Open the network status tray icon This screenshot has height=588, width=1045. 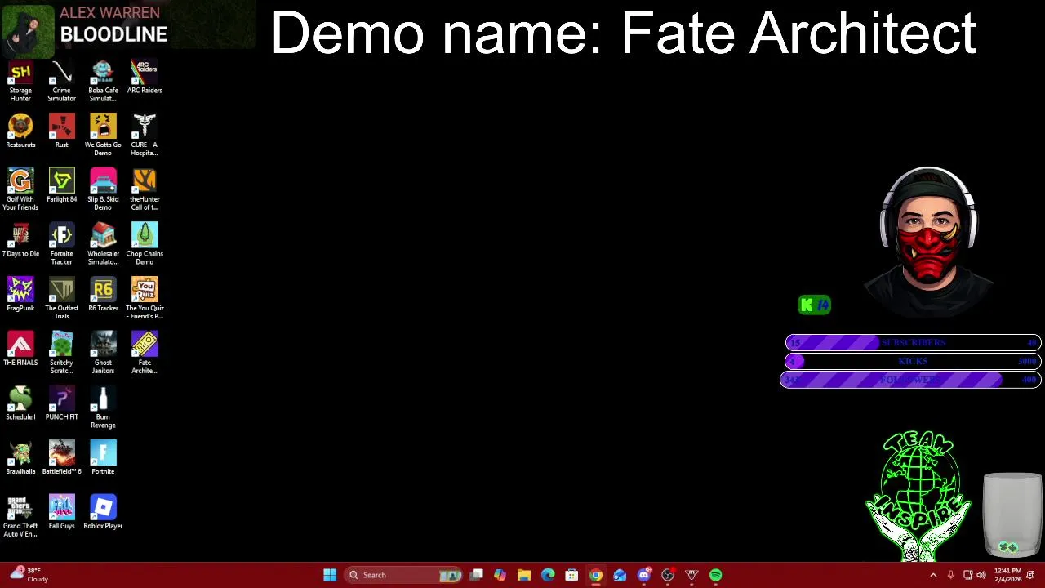point(967,575)
